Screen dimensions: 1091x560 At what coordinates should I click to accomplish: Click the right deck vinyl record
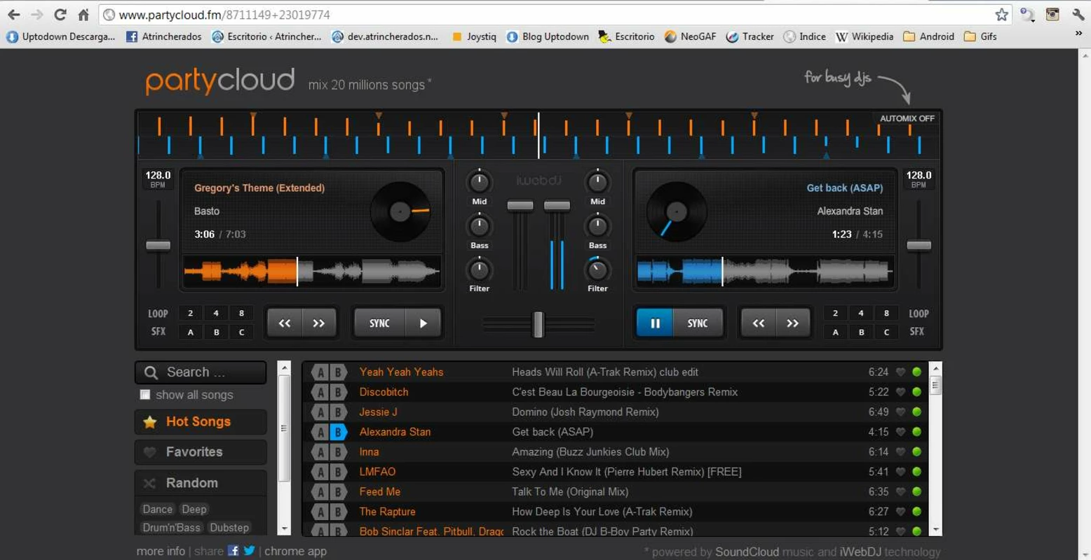tap(677, 211)
